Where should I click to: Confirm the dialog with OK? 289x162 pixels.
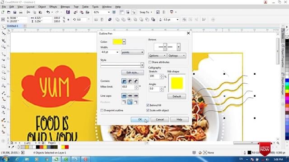[140, 120]
